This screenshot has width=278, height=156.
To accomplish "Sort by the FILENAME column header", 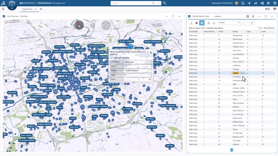I will pos(195,32).
